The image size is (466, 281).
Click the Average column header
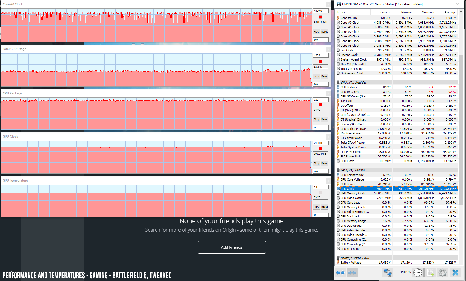click(446, 12)
